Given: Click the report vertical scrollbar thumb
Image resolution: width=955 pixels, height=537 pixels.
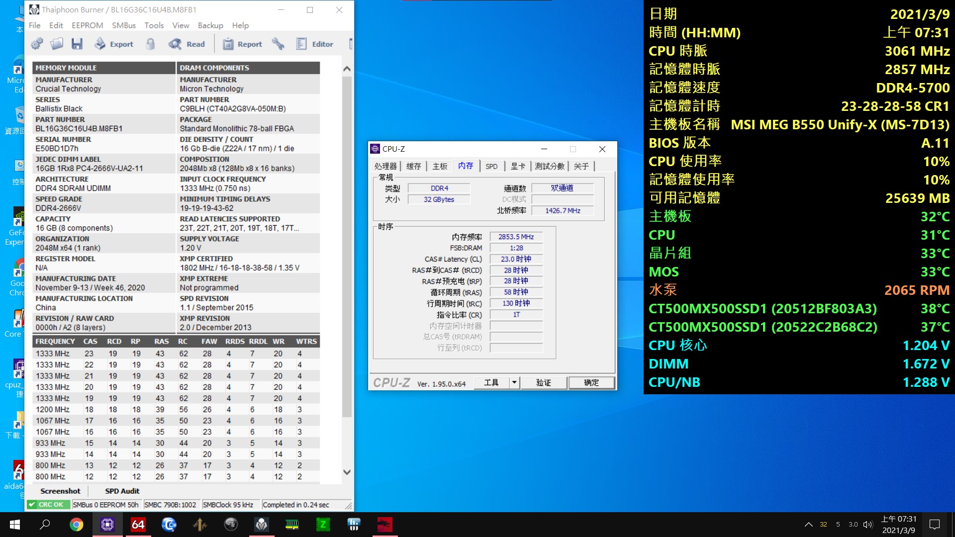Looking at the screenshot, I should (347, 246).
